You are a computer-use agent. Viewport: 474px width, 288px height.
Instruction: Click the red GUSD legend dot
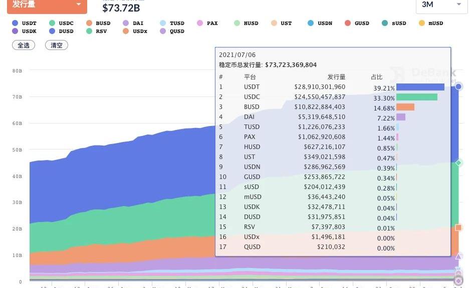pos(348,23)
